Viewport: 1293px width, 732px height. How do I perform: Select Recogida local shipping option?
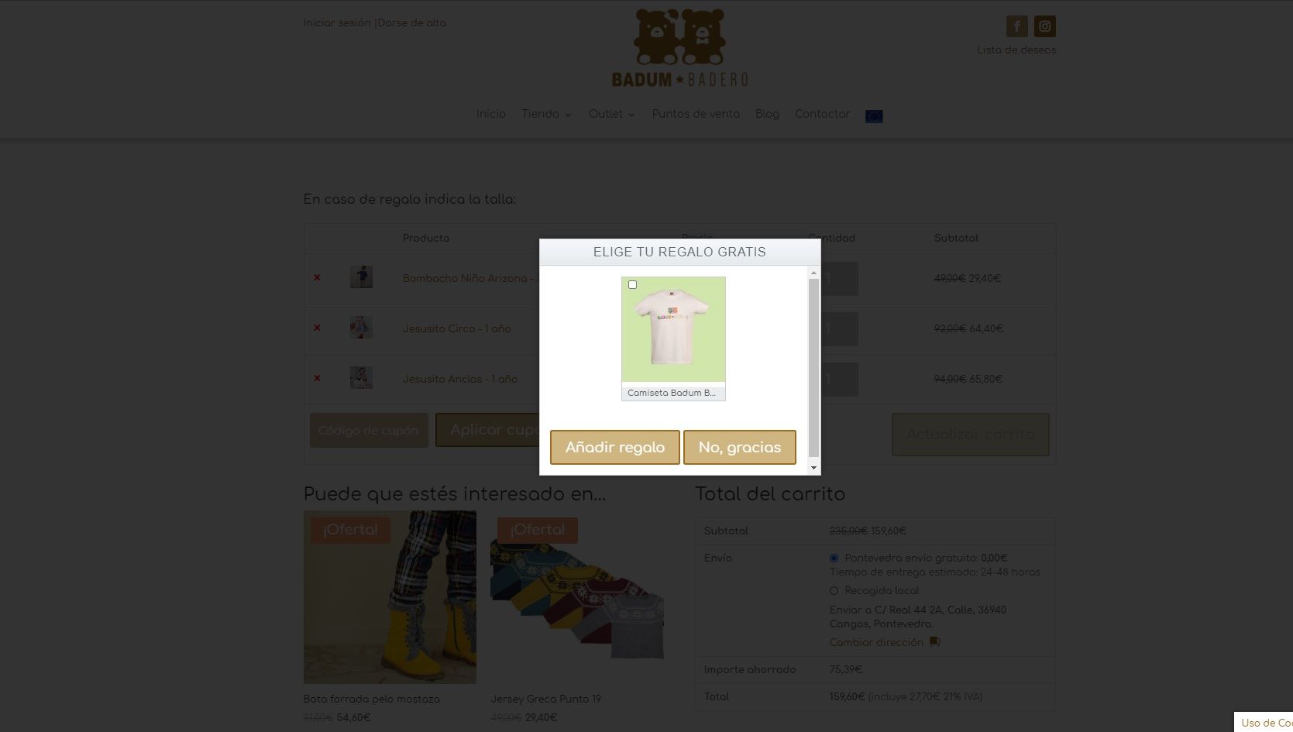pyautogui.click(x=834, y=590)
